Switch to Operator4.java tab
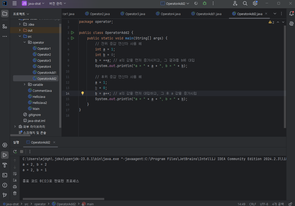Screen dimensions: 295x206 (168, 14)
